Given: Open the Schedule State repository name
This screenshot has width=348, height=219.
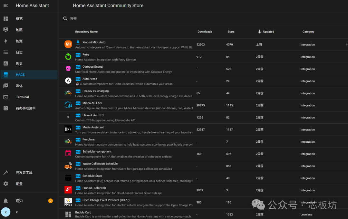Looking at the screenshot, I should (x=92, y=176).
